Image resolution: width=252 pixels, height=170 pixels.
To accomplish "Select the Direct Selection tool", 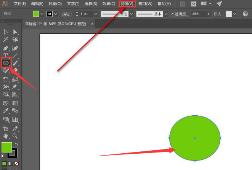I will 15,32.
